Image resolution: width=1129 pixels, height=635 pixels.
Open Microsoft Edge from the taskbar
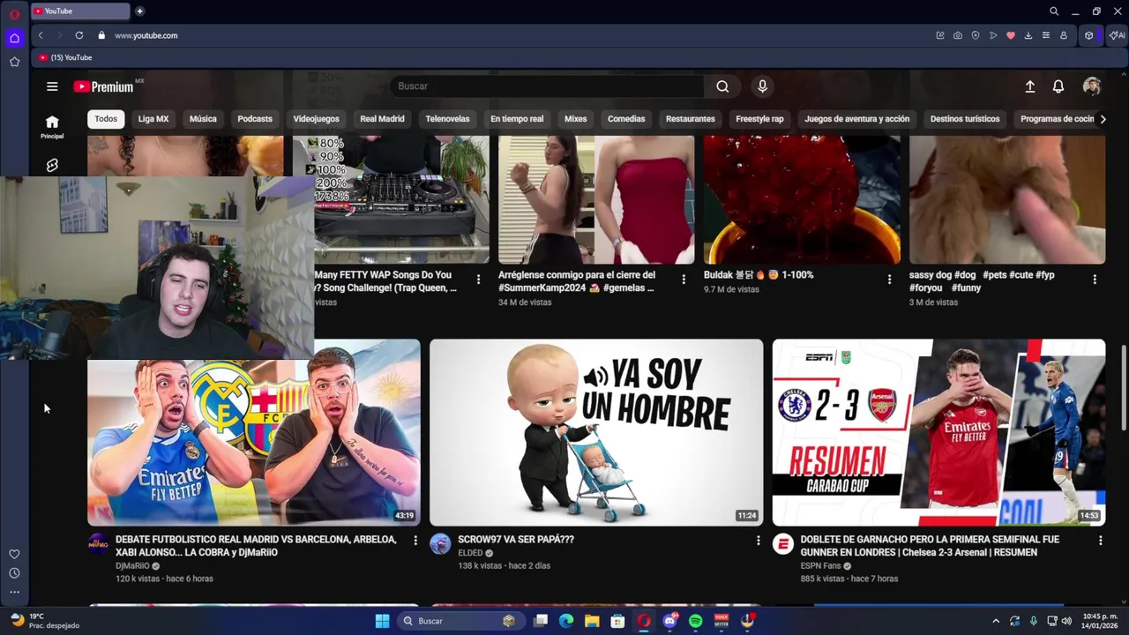click(x=566, y=621)
